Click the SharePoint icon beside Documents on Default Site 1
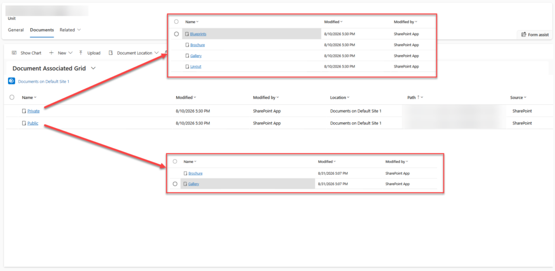Image resolution: width=555 pixels, height=271 pixels. 11,81
